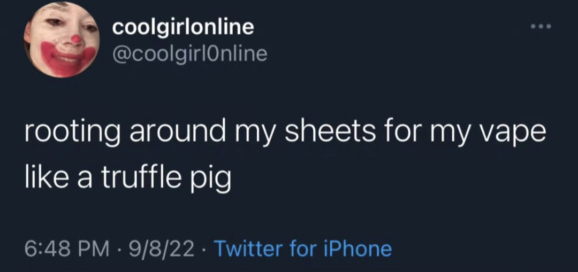This screenshot has width=578, height=272.
Task: Click the red nose on the avatar
Action: click(x=77, y=39)
